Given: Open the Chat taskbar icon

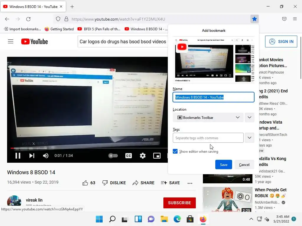Looking at the screenshot, I should [x=151, y=219].
